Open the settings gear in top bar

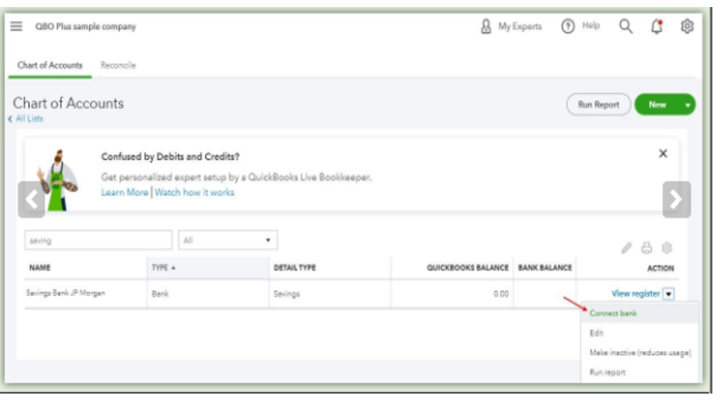coord(687,26)
